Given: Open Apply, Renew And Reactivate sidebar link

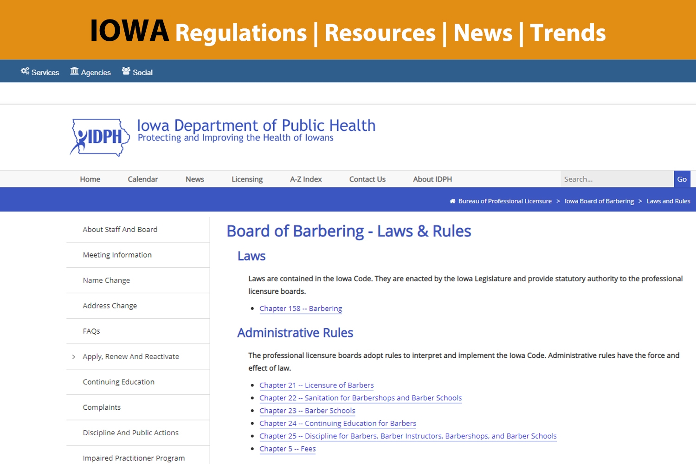Looking at the screenshot, I should click(x=131, y=357).
